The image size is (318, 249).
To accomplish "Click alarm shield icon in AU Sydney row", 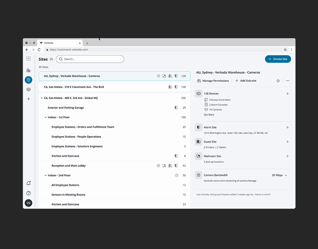I will 176,76.
